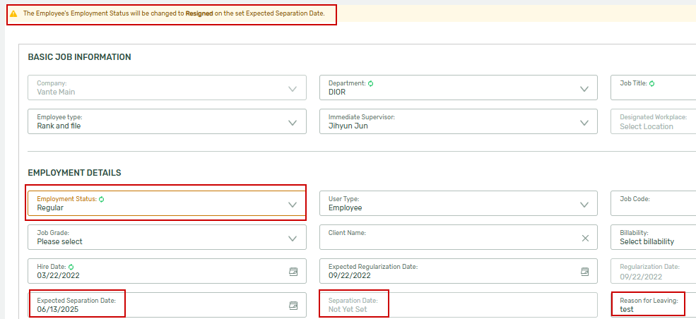
Task: Open the Hire Date calendar picker
Action: click(293, 271)
